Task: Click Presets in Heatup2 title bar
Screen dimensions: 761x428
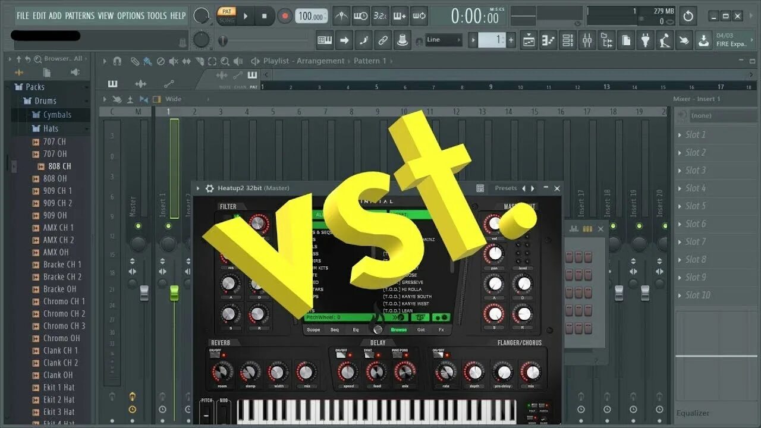Action: coord(506,188)
